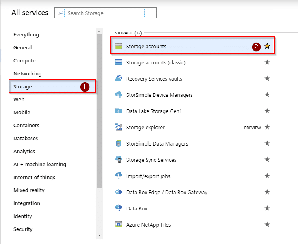Click the Storage Sync Services icon

[x=119, y=159]
